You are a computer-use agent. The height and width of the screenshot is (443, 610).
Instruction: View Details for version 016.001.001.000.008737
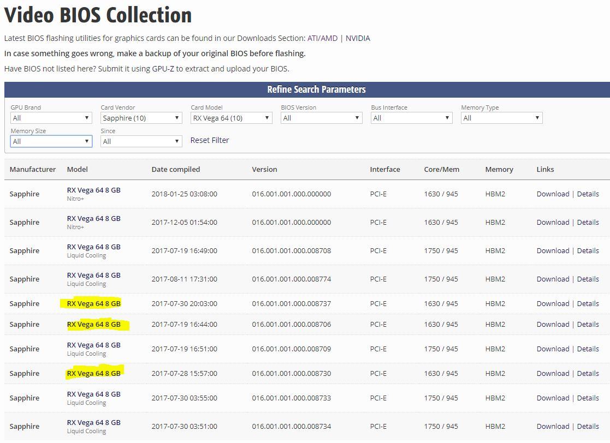[x=588, y=303]
